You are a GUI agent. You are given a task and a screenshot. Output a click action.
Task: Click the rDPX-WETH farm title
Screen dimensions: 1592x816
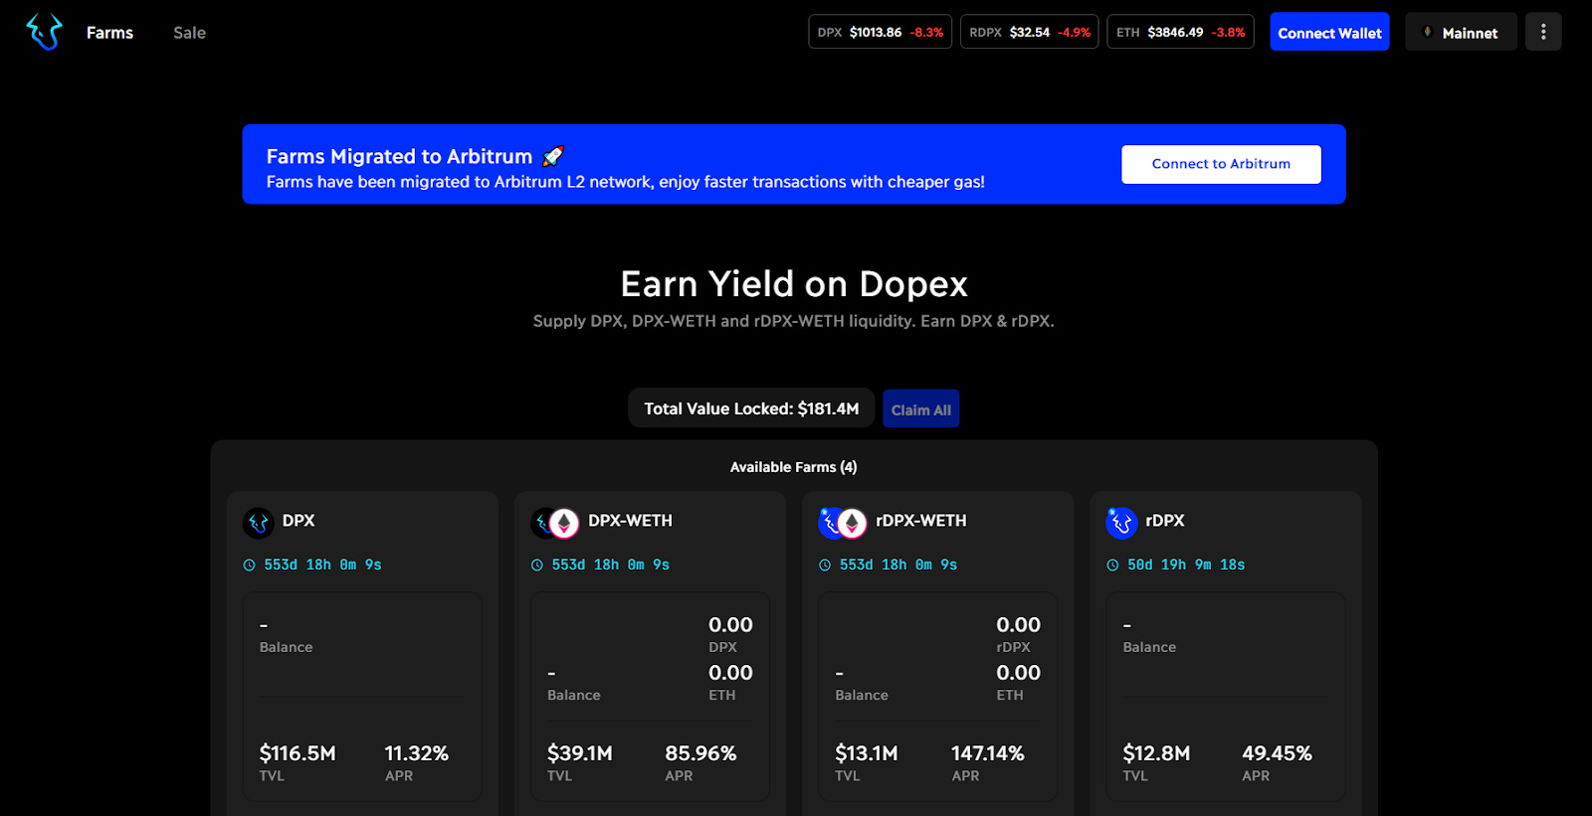click(x=921, y=521)
